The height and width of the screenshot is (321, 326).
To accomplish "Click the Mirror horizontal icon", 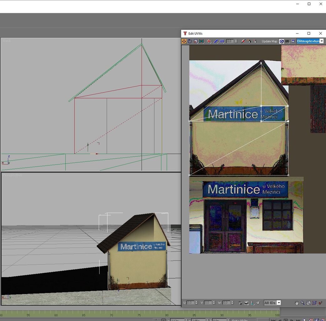I will click(201, 41).
